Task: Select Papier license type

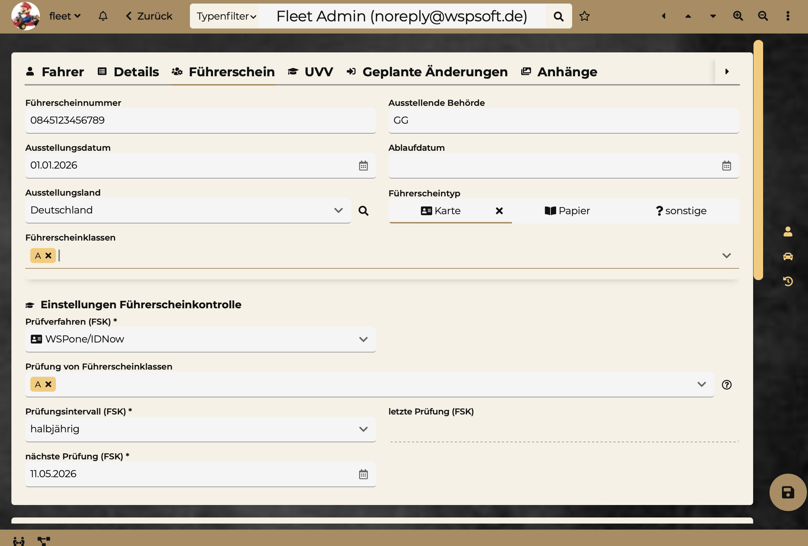Action: click(x=568, y=211)
